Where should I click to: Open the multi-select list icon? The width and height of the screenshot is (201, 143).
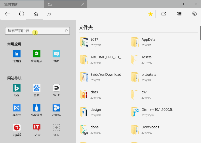coord(179,14)
